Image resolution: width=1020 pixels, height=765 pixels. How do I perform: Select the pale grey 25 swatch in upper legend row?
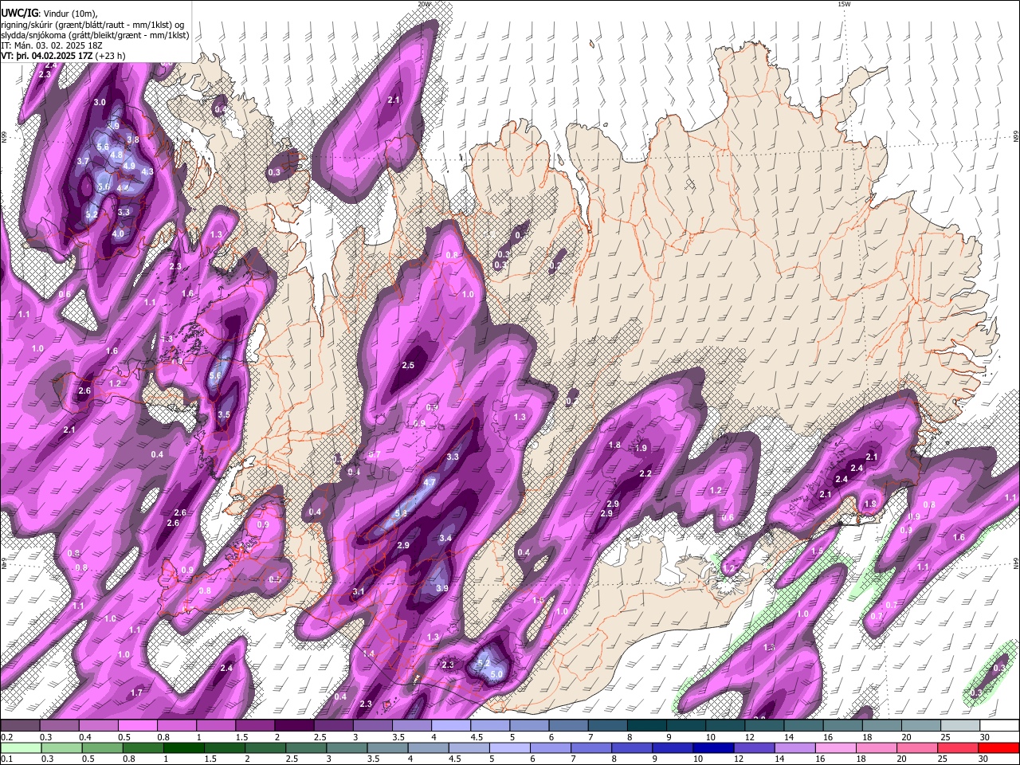click(961, 726)
